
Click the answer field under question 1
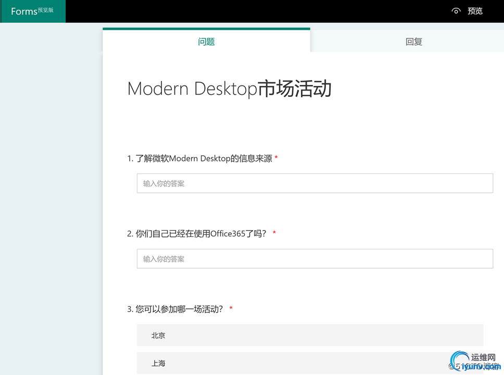(x=314, y=183)
